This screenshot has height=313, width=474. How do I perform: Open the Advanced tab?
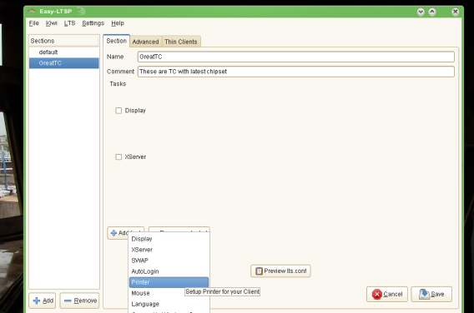(146, 42)
